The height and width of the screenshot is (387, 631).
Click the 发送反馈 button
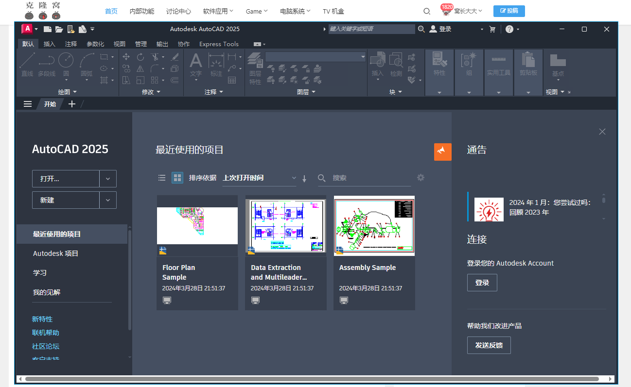[489, 345]
